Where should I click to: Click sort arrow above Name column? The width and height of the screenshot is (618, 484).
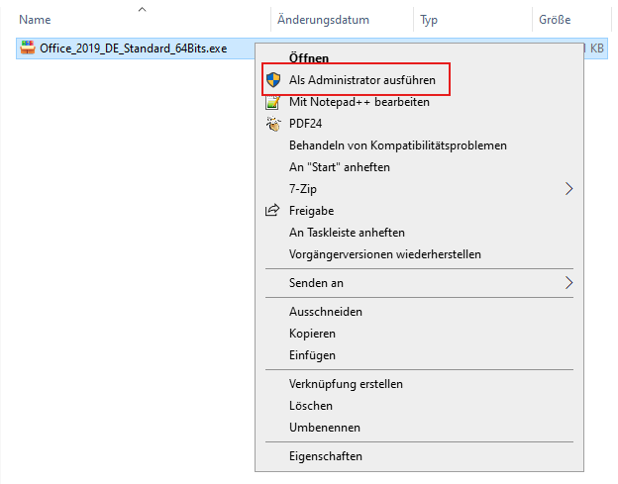click(142, 9)
